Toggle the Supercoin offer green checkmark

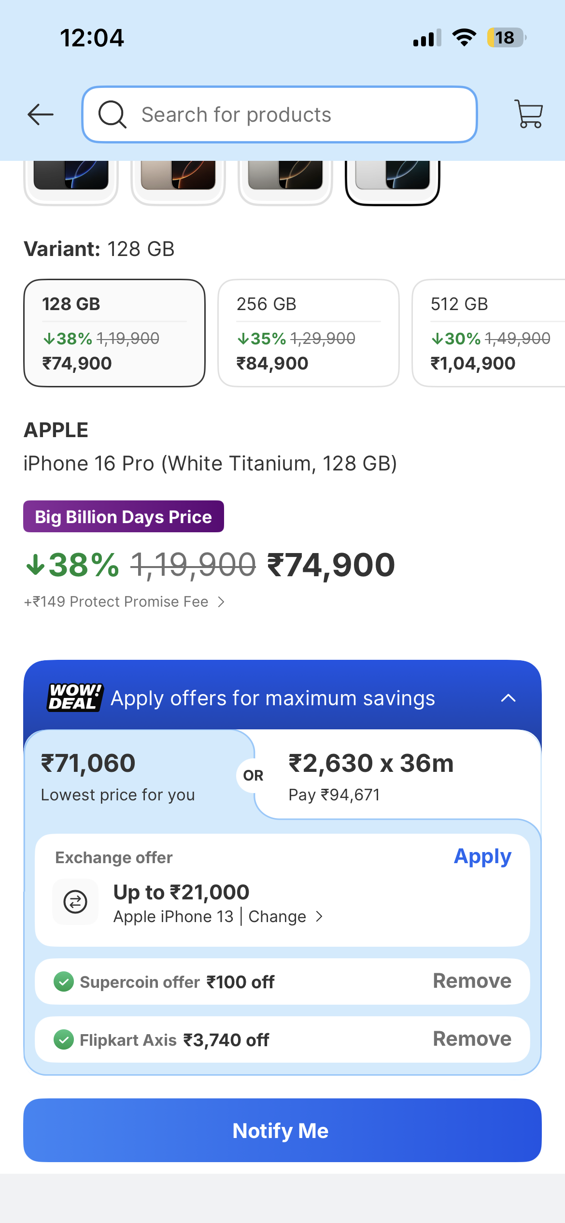[x=64, y=982]
